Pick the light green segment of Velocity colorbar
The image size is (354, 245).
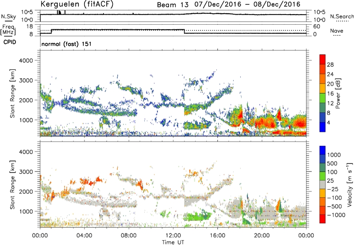[323, 176]
